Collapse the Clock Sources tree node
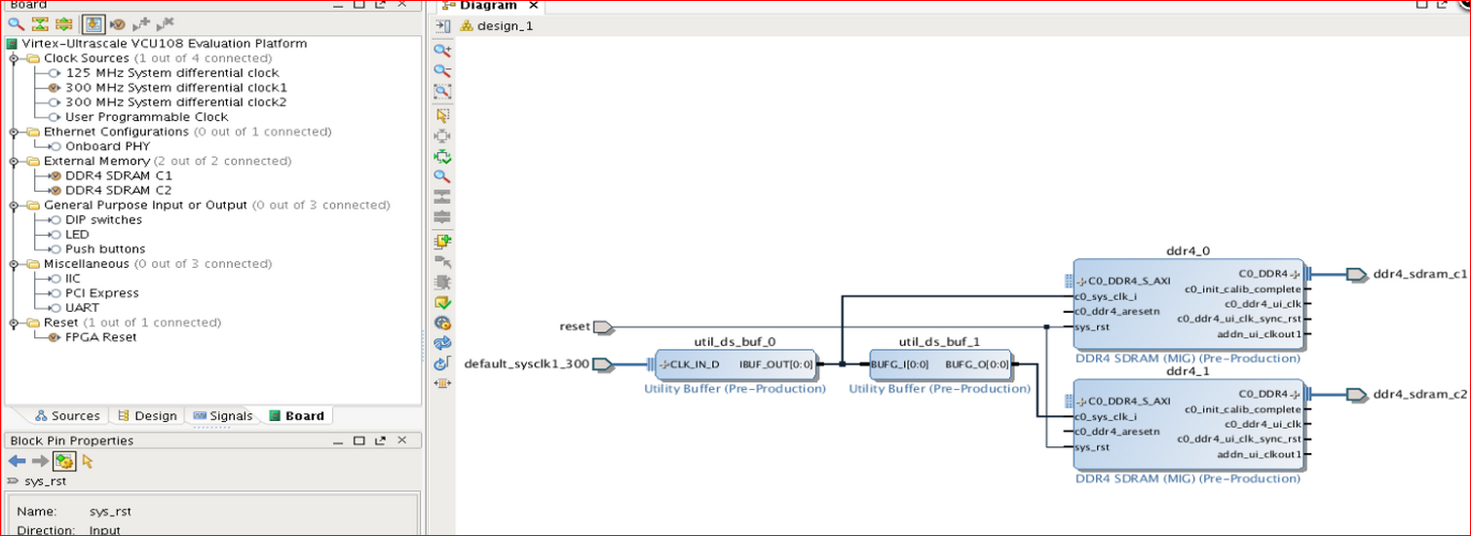Viewport: 1471px width, 536px height. 14,58
